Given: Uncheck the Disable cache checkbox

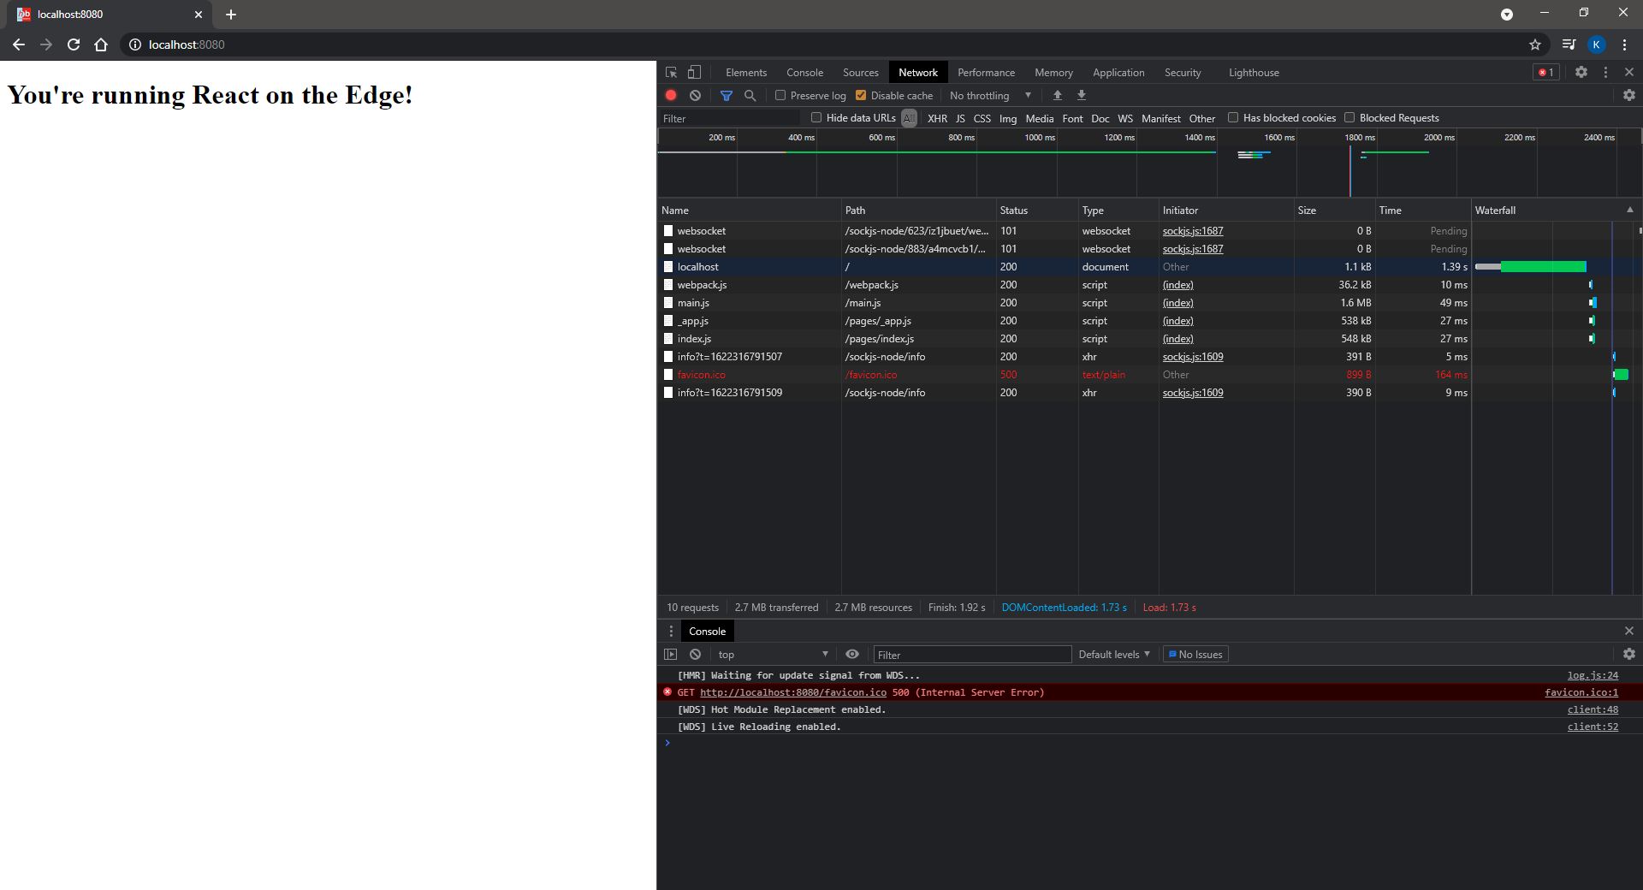Looking at the screenshot, I should click(x=862, y=95).
